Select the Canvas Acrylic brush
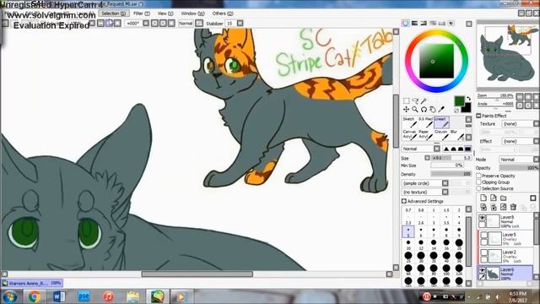The height and width of the screenshot is (304, 540). (409, 135)
